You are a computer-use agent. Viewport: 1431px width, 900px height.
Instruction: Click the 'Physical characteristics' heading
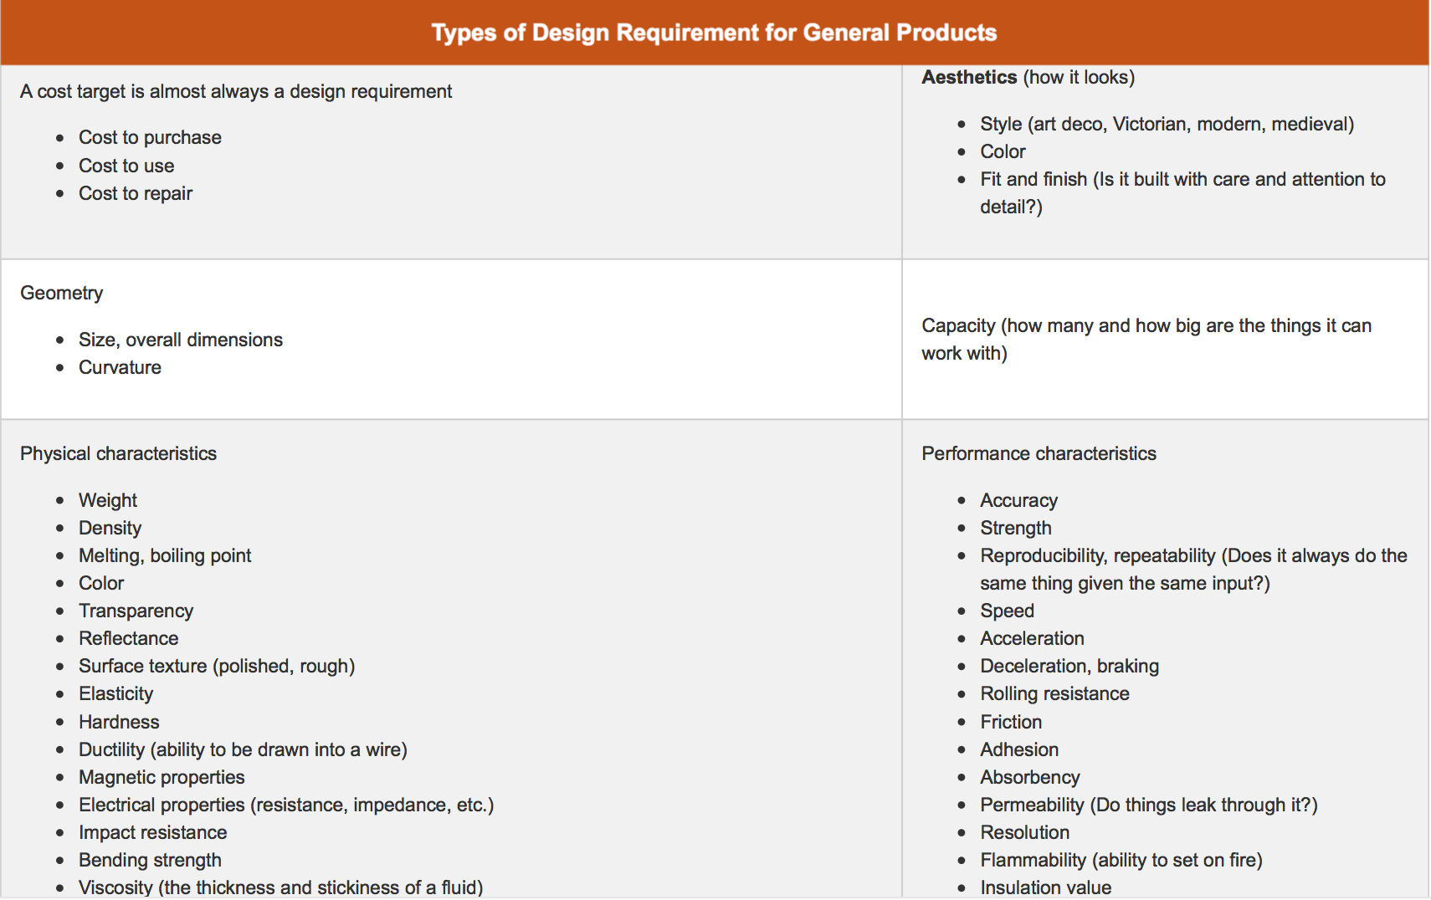point(118,453)
